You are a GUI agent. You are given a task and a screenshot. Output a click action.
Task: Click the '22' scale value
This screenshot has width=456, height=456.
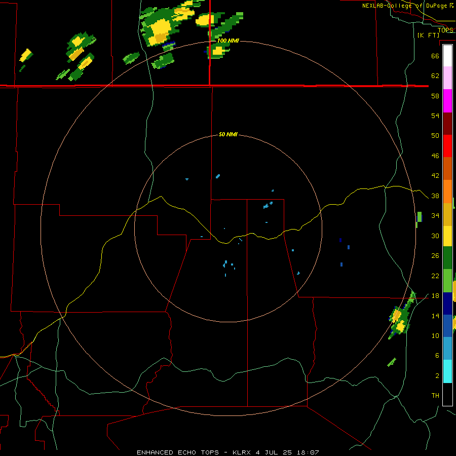(x=435, y=276)
